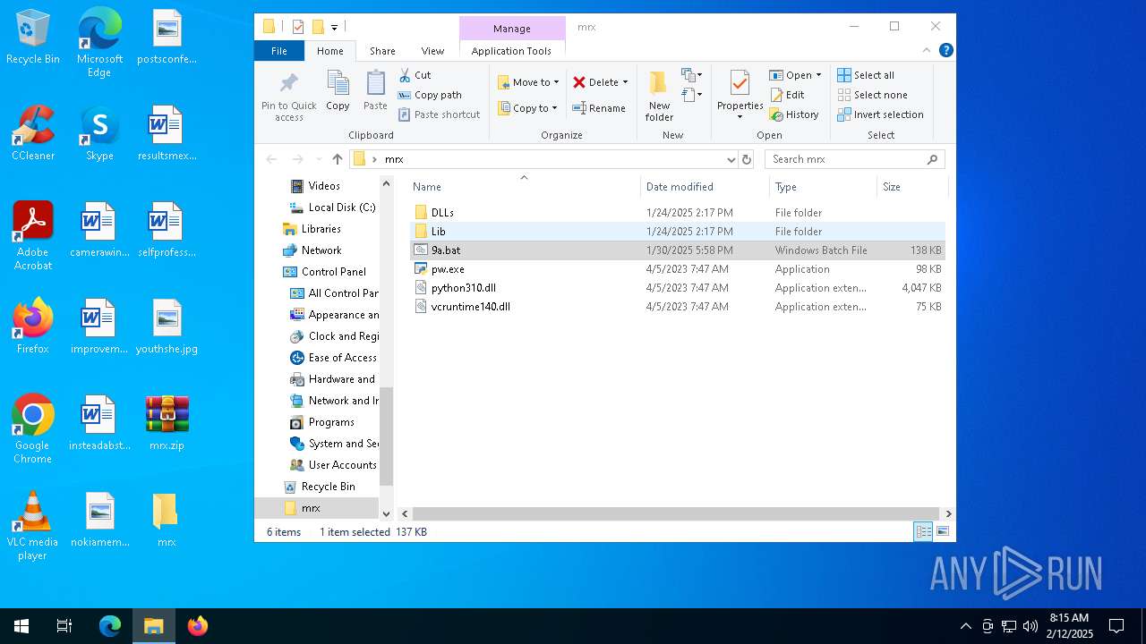Collapse the ribbon chevron
Screen dimensions: 1146x644
tap(927, 51)
